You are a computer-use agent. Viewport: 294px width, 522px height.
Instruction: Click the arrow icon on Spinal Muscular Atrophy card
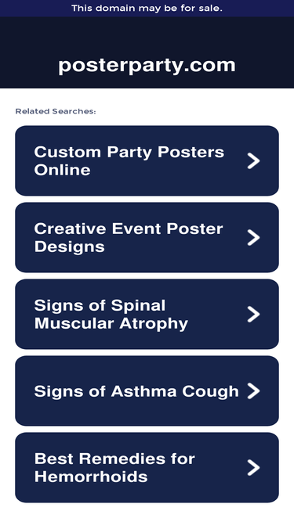coord(253,315)
